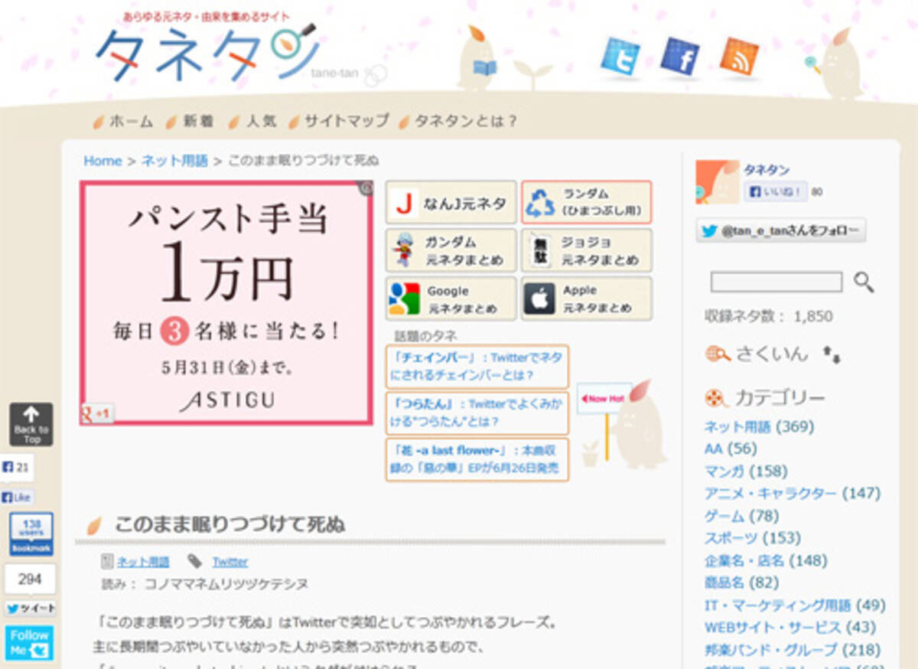The image size is (918, 669).
Task: Click the magnifier search icon
Action: coord(864,282)
